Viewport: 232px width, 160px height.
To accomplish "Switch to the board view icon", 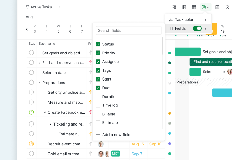I will 184,7.
